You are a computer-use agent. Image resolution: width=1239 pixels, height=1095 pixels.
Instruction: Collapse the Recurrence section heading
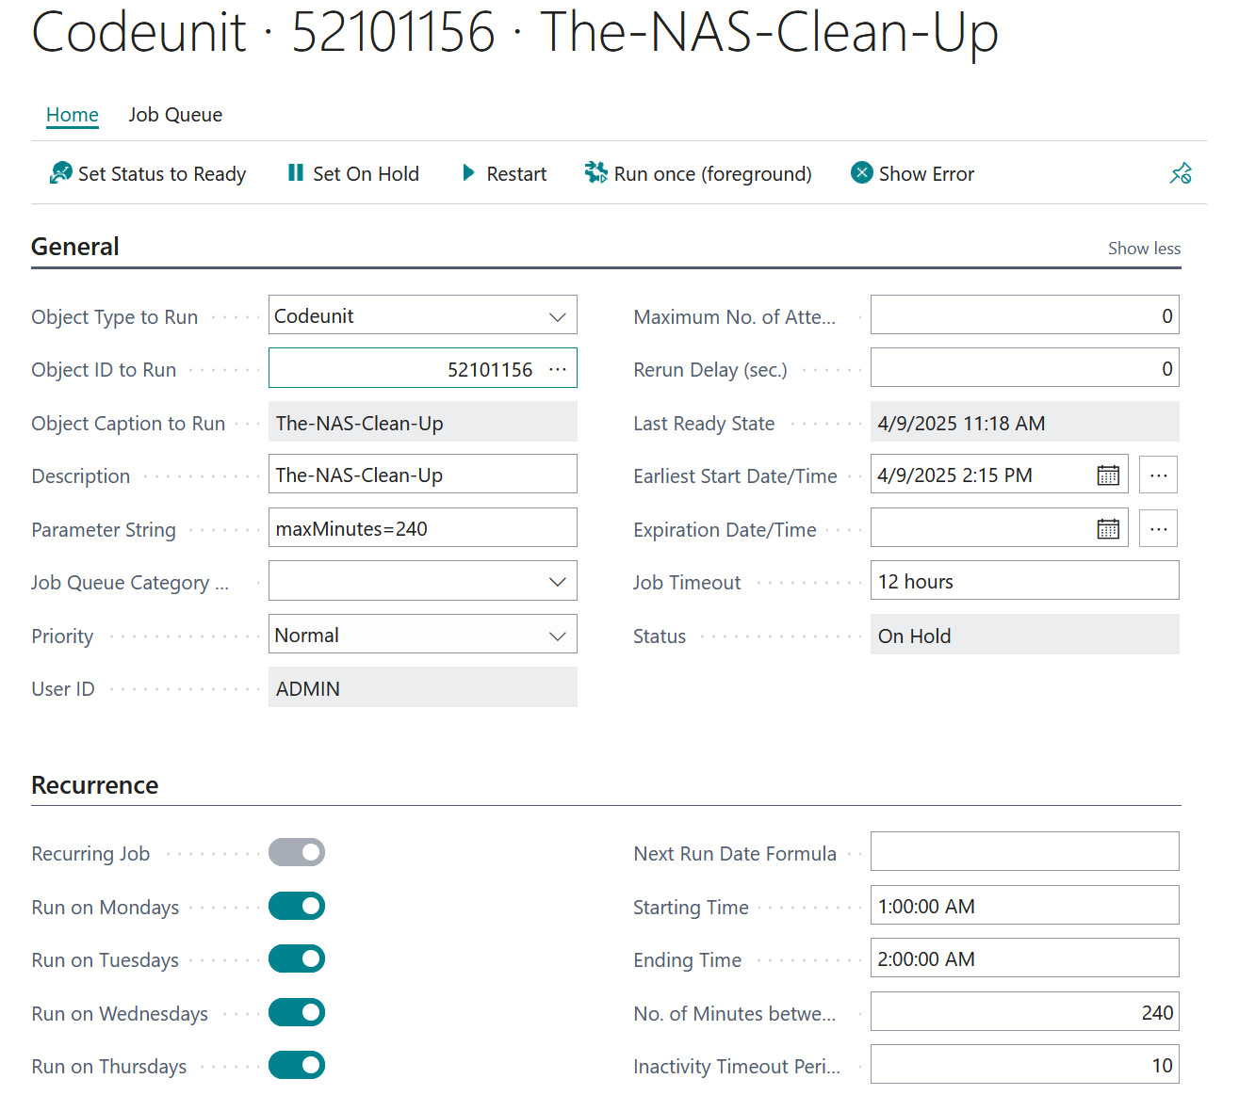click(x=95, y=785)
